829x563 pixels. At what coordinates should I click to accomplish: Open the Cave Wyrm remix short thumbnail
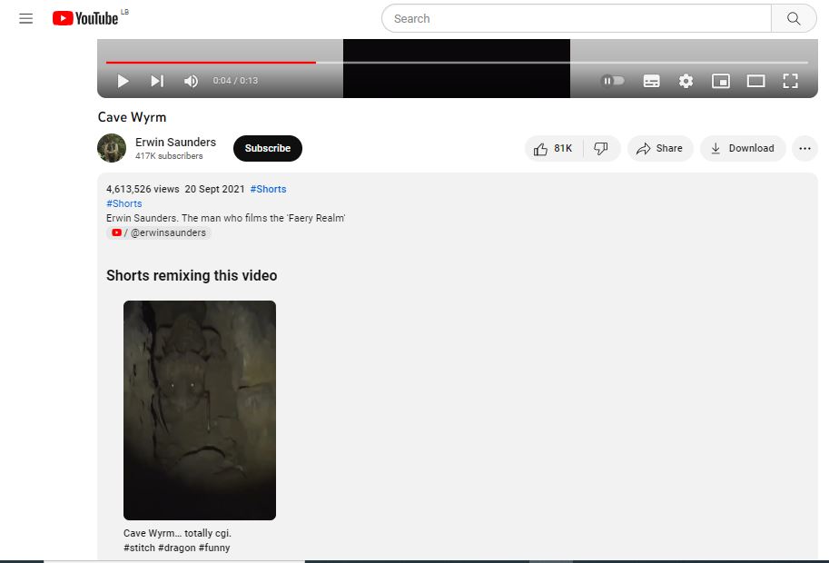pyautogui.click(x=200, y=410)
